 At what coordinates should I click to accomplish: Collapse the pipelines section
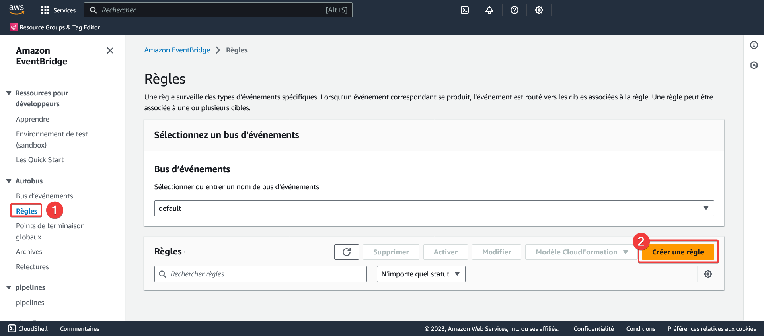9,287
